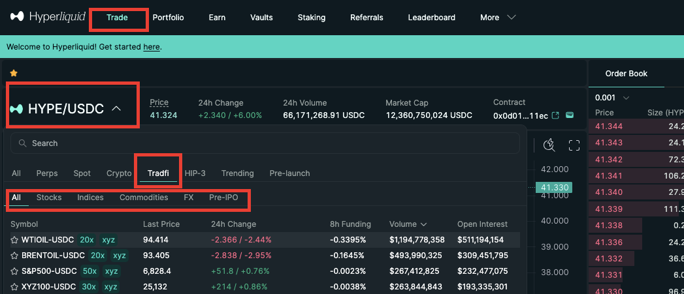The width and height of the screenshot is (684, 294).
Task: Toggle chart fullscreen icon
Action: coord(574,145)
